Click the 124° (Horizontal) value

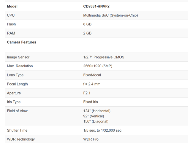tap(97, 111)
